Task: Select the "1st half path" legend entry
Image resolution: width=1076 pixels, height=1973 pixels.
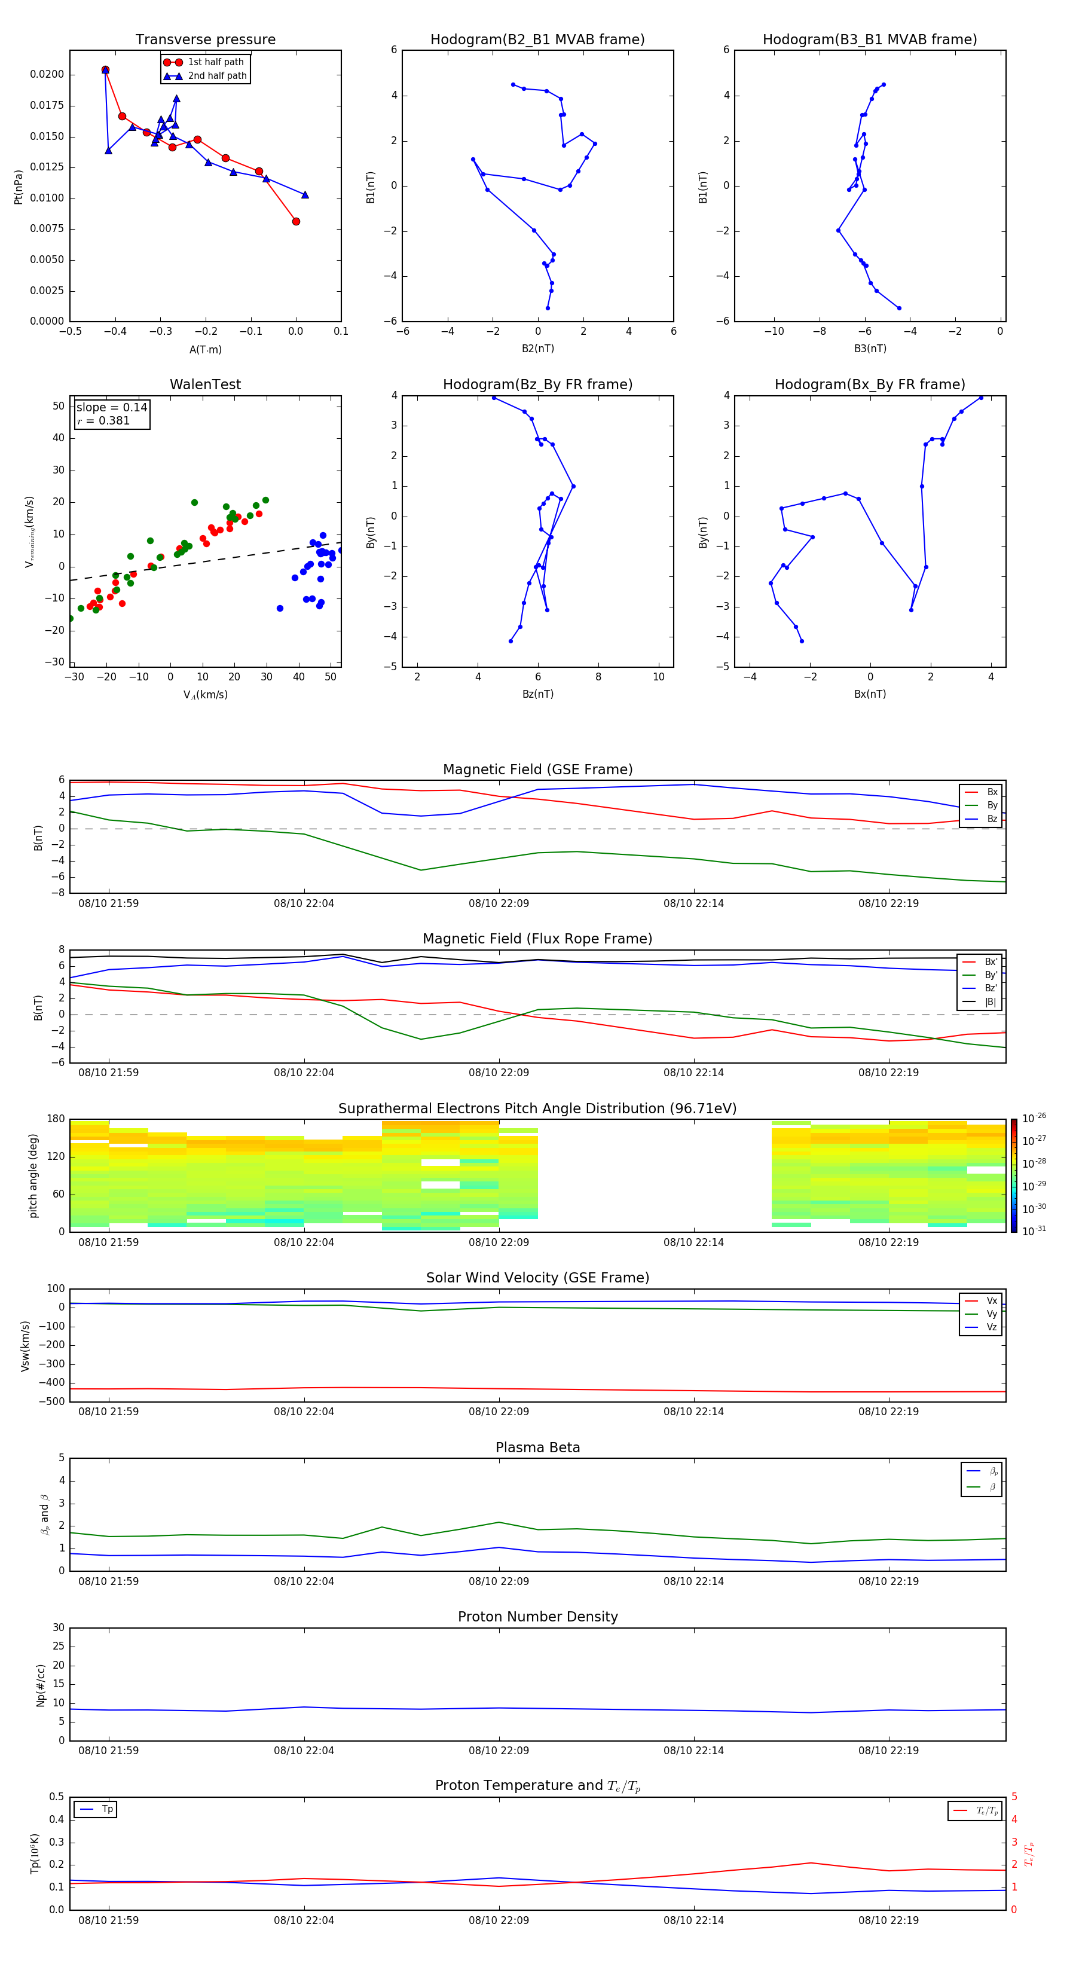Action: coord(204,62)
